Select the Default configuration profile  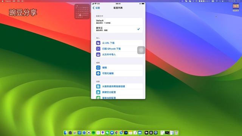click(x=118, y=22)
